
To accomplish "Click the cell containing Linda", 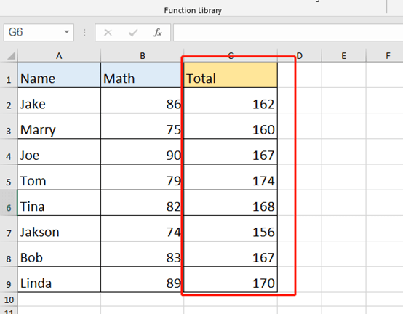I will tap(59, 280).
